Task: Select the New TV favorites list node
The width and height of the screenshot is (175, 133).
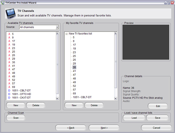Action: pyautogui.click(x=80, y=34)
